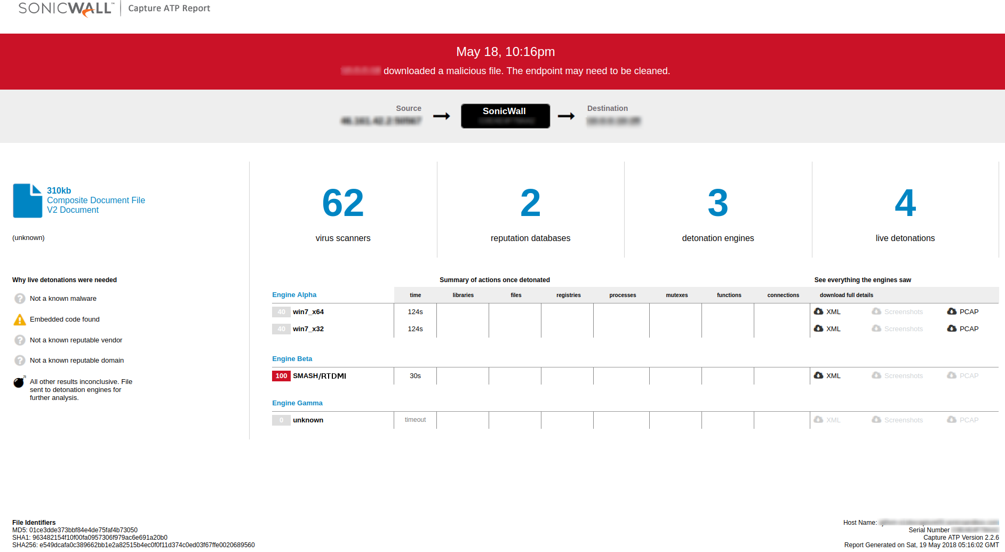Click the 'Report Generated on' date line

pos(922,545)
